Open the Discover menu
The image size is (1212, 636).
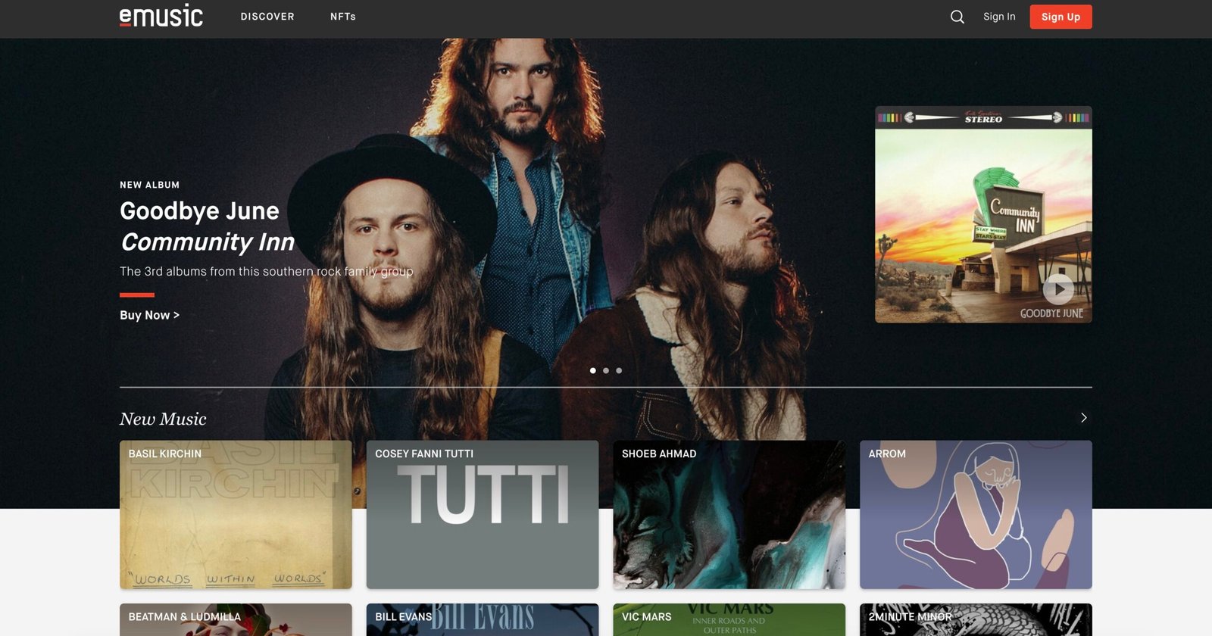267,17
